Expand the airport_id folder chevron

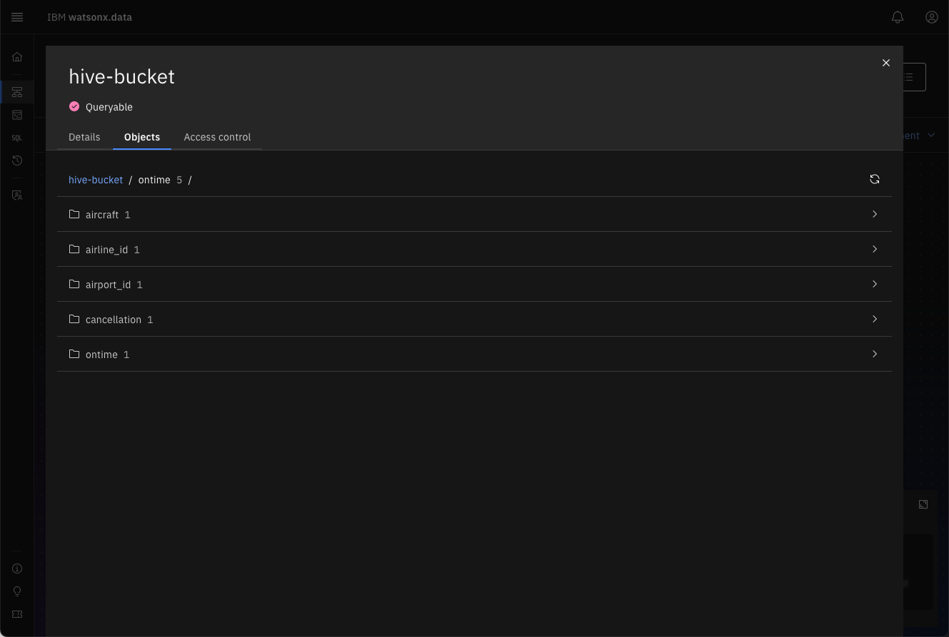point(875,284)
